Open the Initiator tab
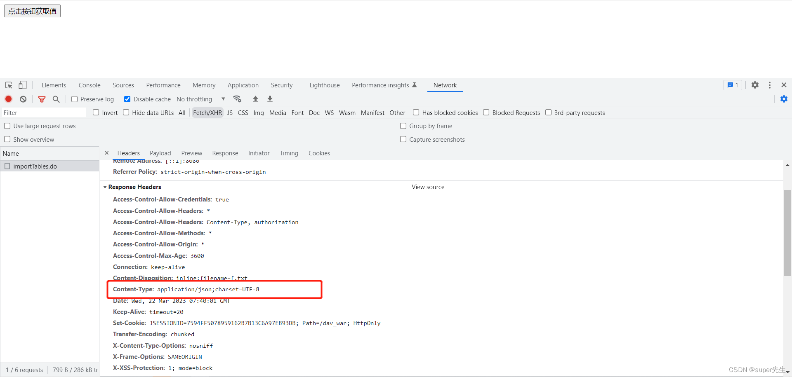 pyautogui.click(x=259, y=153)
